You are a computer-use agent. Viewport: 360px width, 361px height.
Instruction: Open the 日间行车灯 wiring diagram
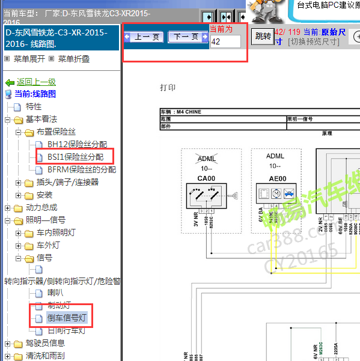click(67, 330)
